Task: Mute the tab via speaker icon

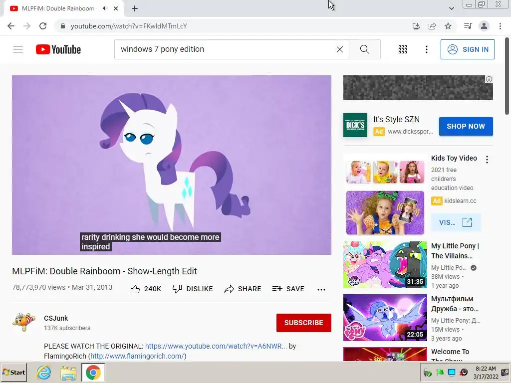Action: (105, 8)
